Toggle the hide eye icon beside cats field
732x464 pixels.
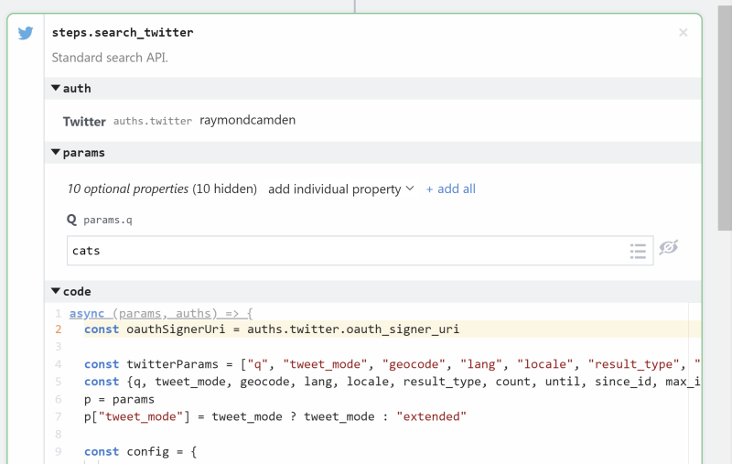[x=669, y=247]
